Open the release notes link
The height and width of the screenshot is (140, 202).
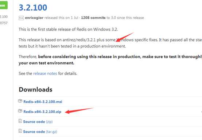point(45,74)
